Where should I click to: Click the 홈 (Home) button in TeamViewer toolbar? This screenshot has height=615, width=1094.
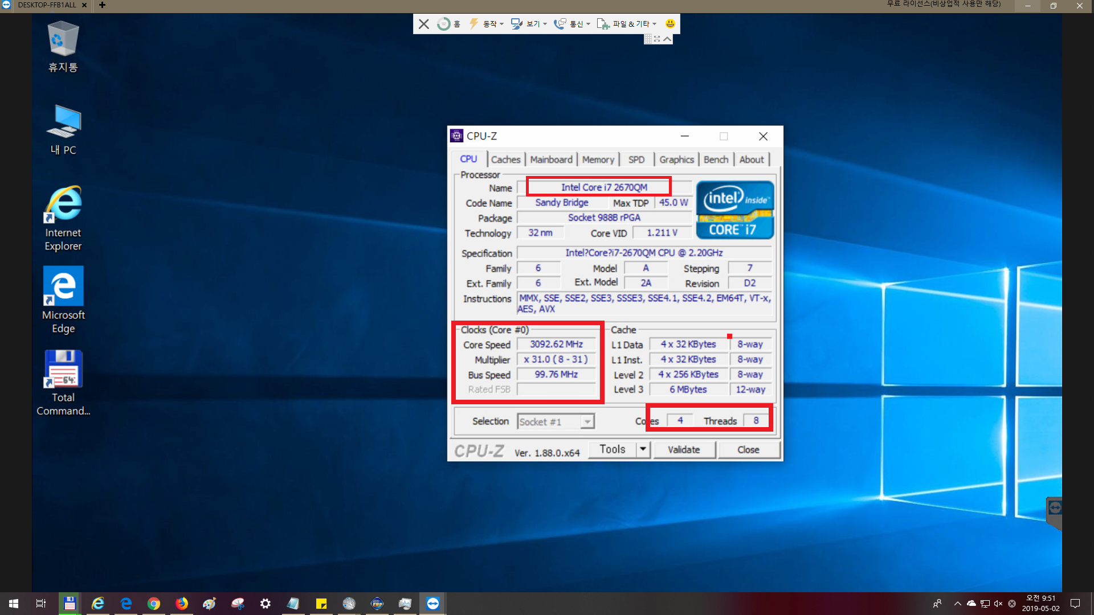448,24
